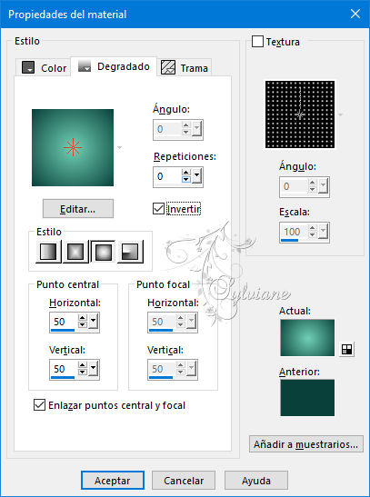Image resolution: width=370 pixels, height=497 pixels.
Task: Open the Repeticiones dropdown arrow
Action: pos(197,176)
